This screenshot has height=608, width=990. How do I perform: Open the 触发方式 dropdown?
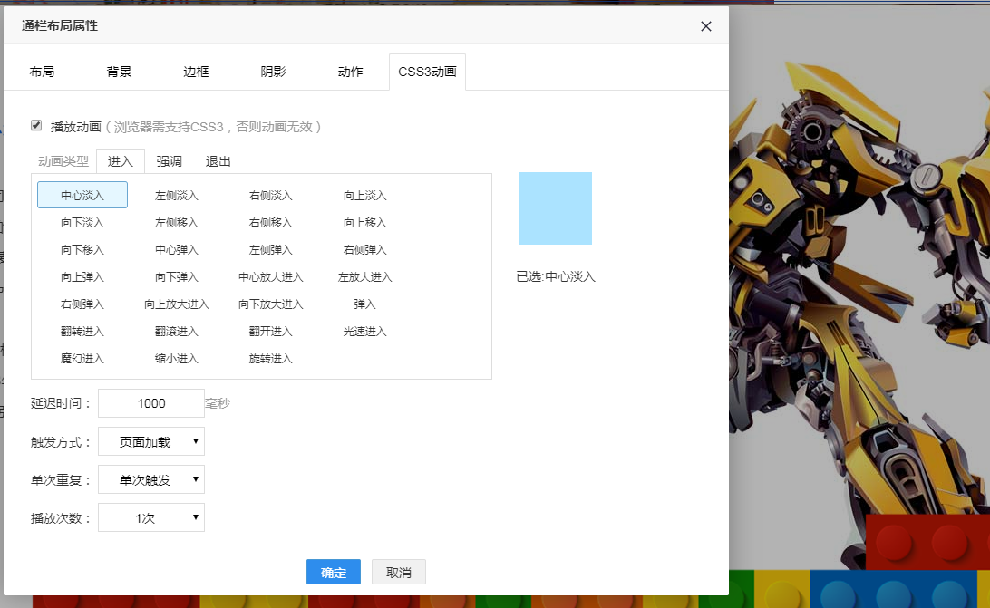pos(151,442)
